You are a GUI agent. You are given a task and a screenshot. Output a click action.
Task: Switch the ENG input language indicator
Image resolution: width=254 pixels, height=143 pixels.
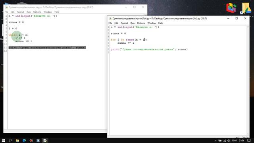click(x=235, y=141)
